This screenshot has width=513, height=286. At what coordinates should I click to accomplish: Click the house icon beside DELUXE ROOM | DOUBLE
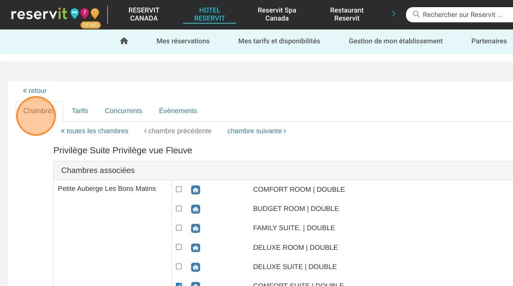coord(196,248)
